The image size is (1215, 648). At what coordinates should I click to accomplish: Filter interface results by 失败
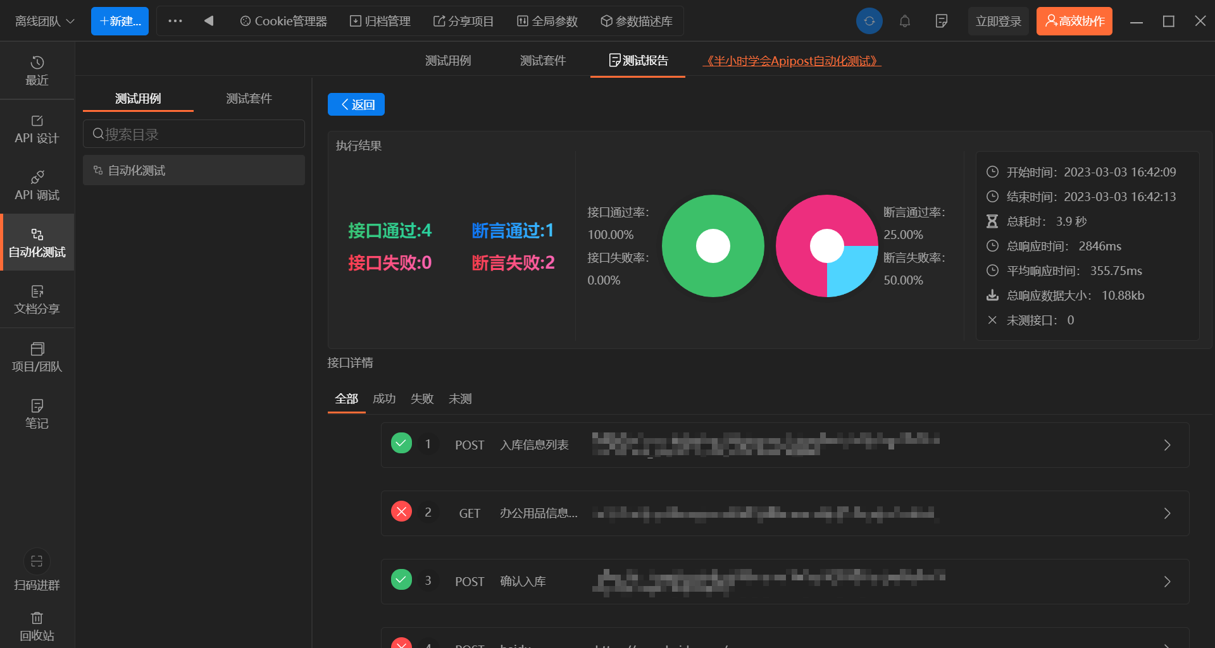422,399
